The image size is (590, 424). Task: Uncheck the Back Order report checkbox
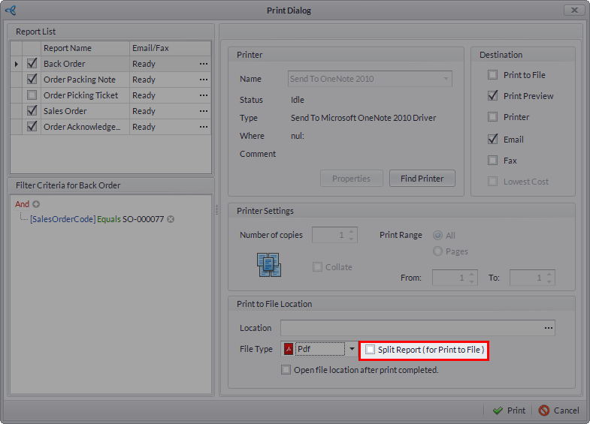[32, 63]
